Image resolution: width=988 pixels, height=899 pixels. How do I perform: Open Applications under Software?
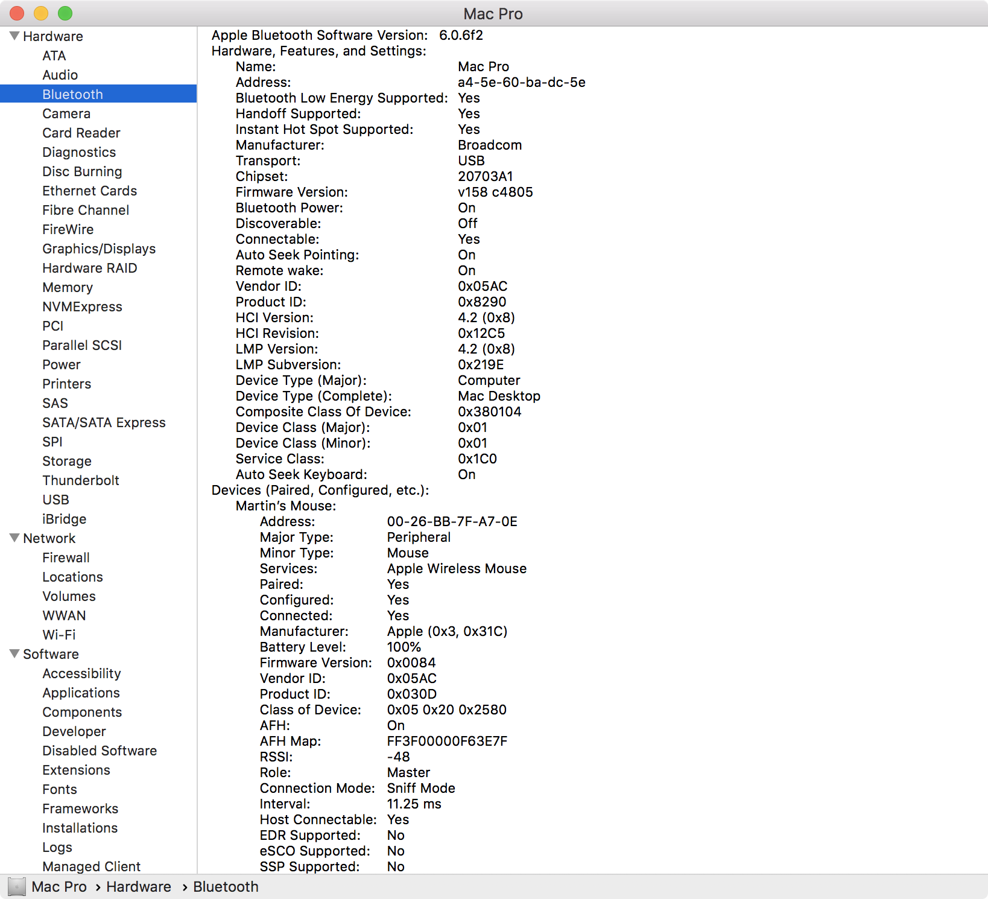[81, 693]
